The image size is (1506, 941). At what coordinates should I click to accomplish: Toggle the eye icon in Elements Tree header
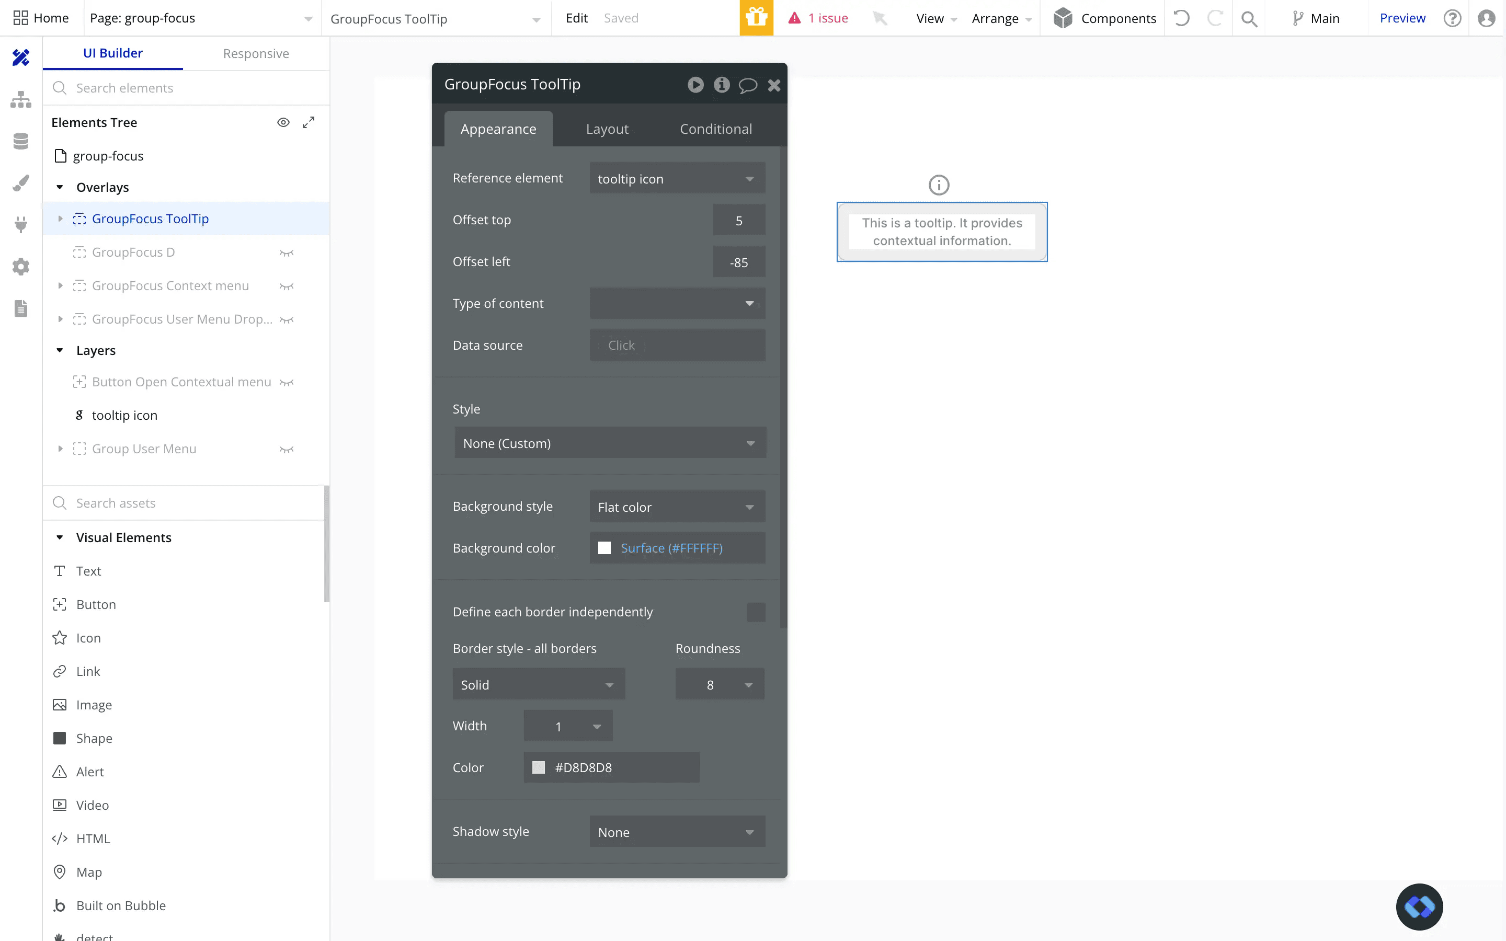coord(283,123)
